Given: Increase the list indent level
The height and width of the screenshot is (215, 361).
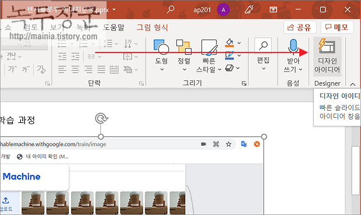Looking at the screenshot, I should coord(75,57).
